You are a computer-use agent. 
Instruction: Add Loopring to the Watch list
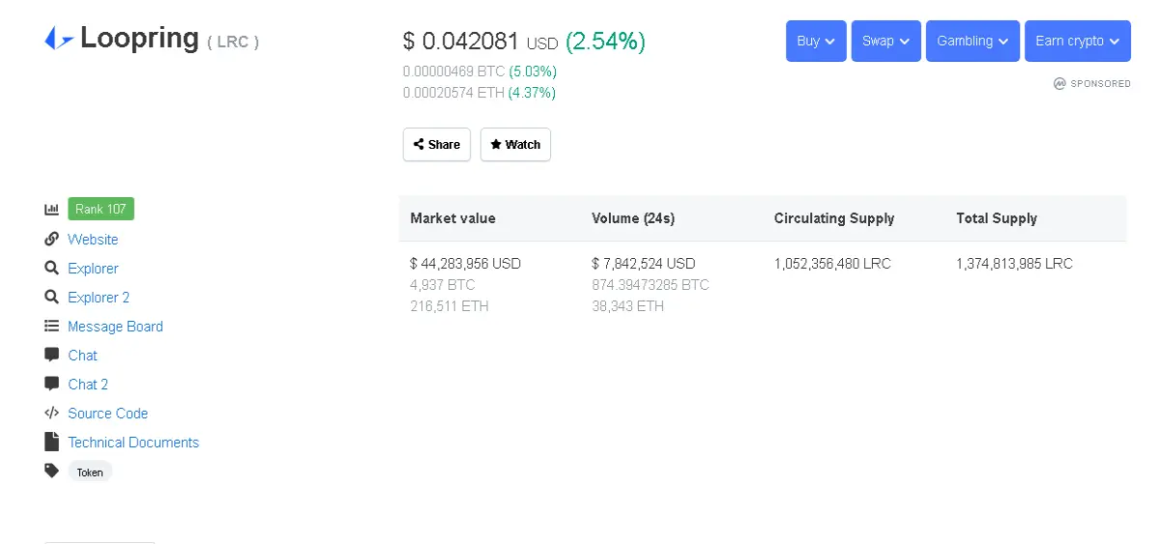515,144
